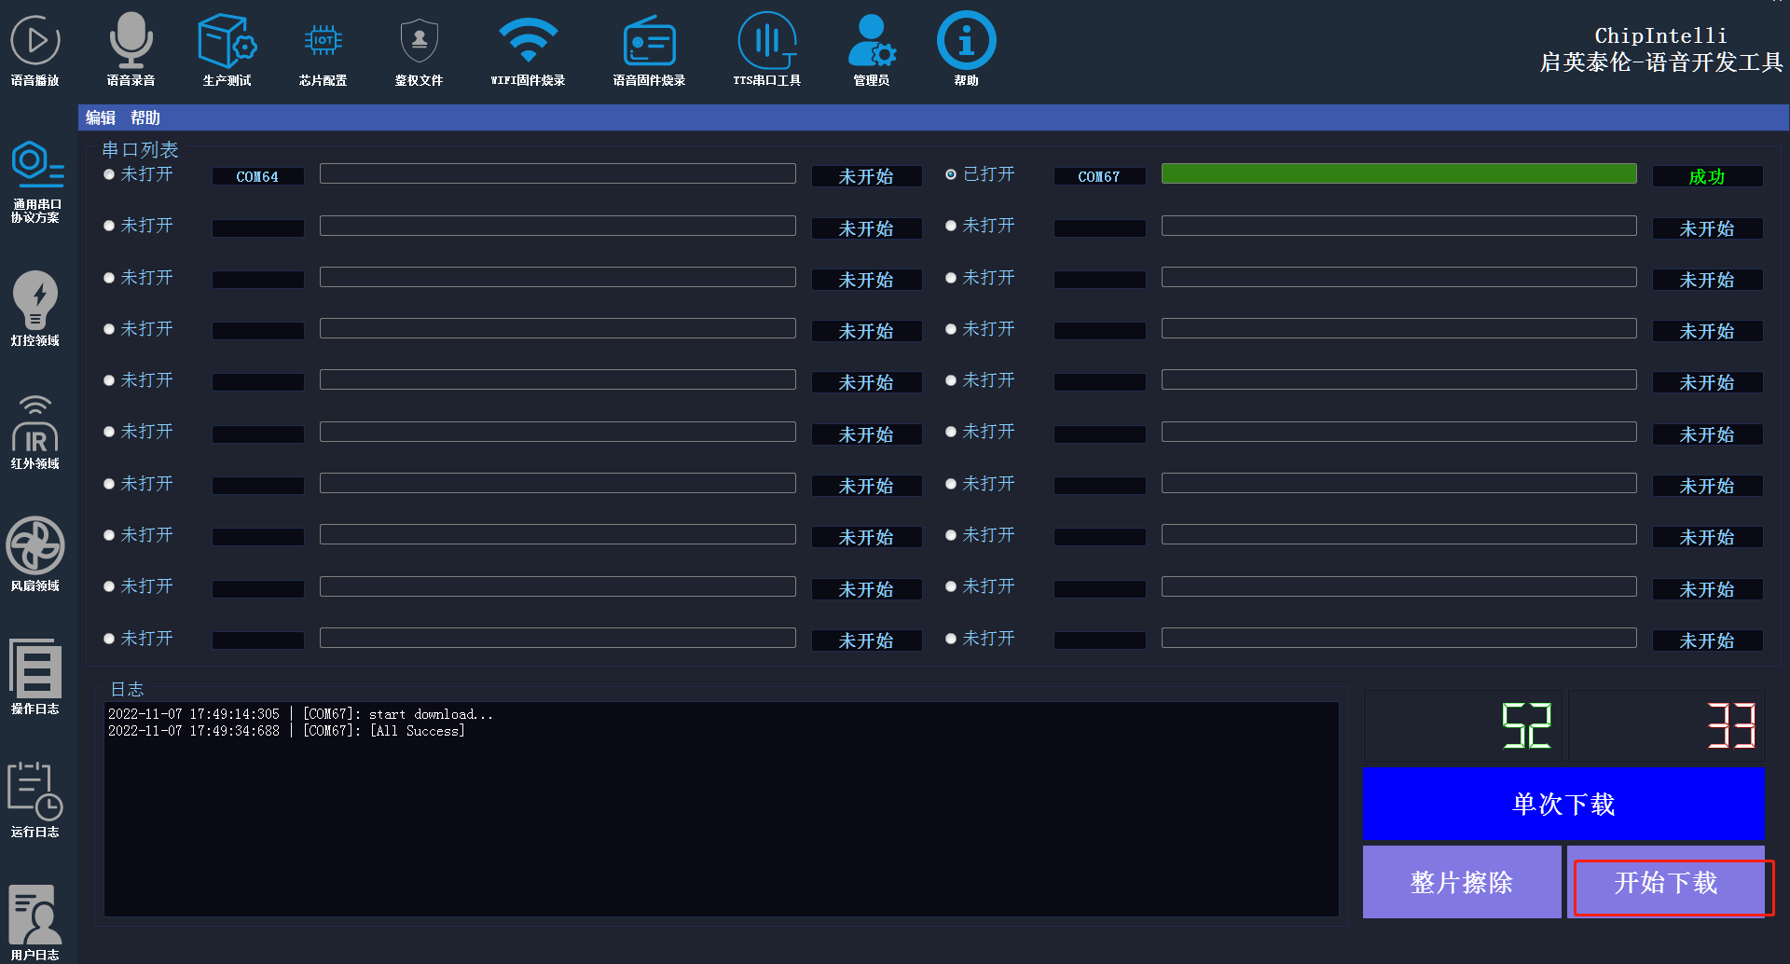Click the 整片擦除 full chip erase button

(x=1462, y=882)
